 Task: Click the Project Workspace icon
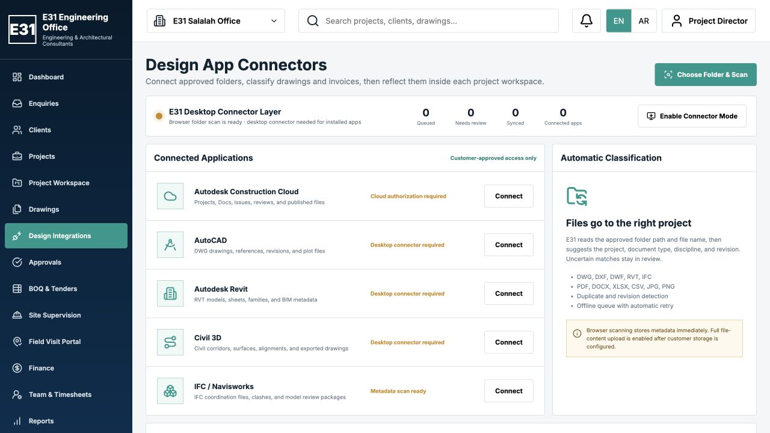point(17,183)
